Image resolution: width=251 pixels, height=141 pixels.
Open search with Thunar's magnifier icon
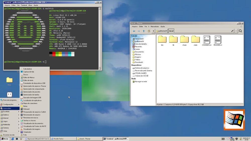coord(240,31)
